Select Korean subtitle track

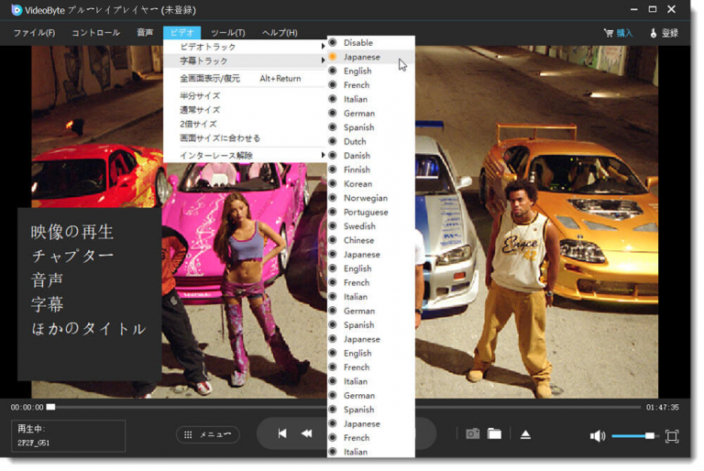[x=357, y=184]
